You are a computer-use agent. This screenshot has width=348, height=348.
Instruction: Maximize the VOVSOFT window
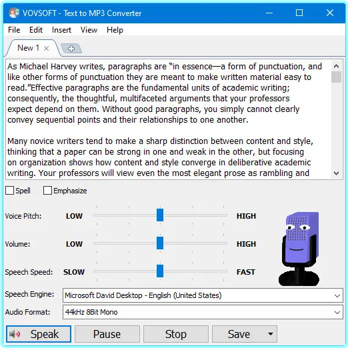(x=299, y=13)
